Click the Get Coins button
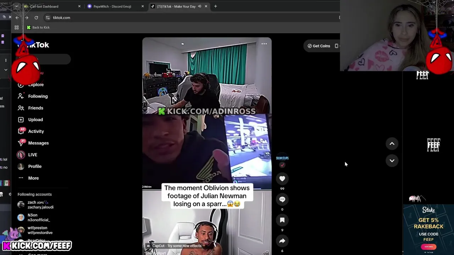 319,46
